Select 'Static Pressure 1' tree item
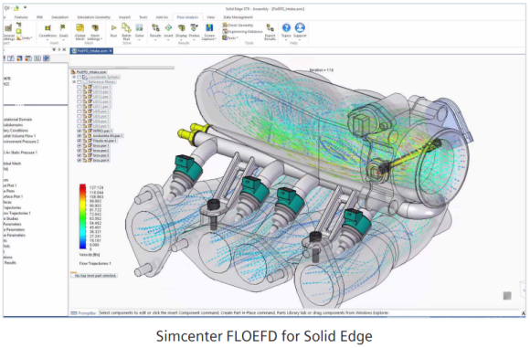This screenshot has width=530, height=348. 20,153
